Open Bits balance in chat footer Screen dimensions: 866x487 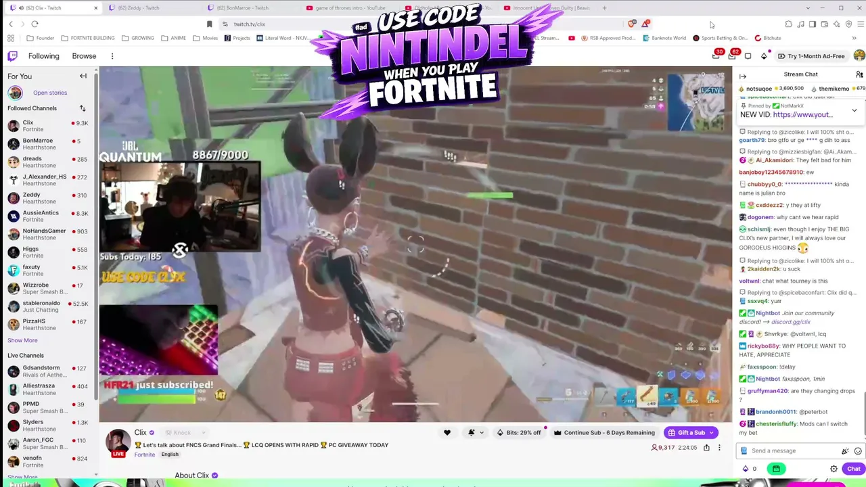[750, 469]
